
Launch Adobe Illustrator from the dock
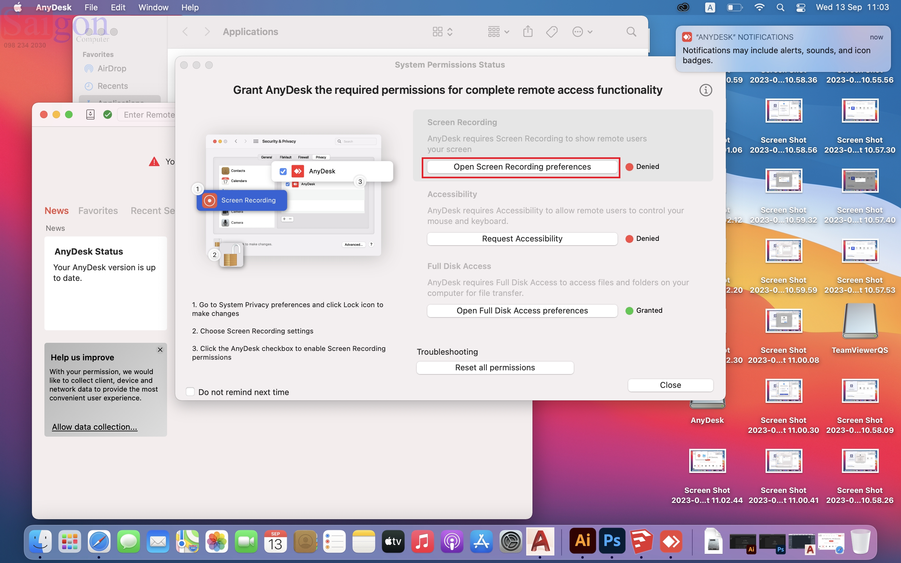coord(583,541)
